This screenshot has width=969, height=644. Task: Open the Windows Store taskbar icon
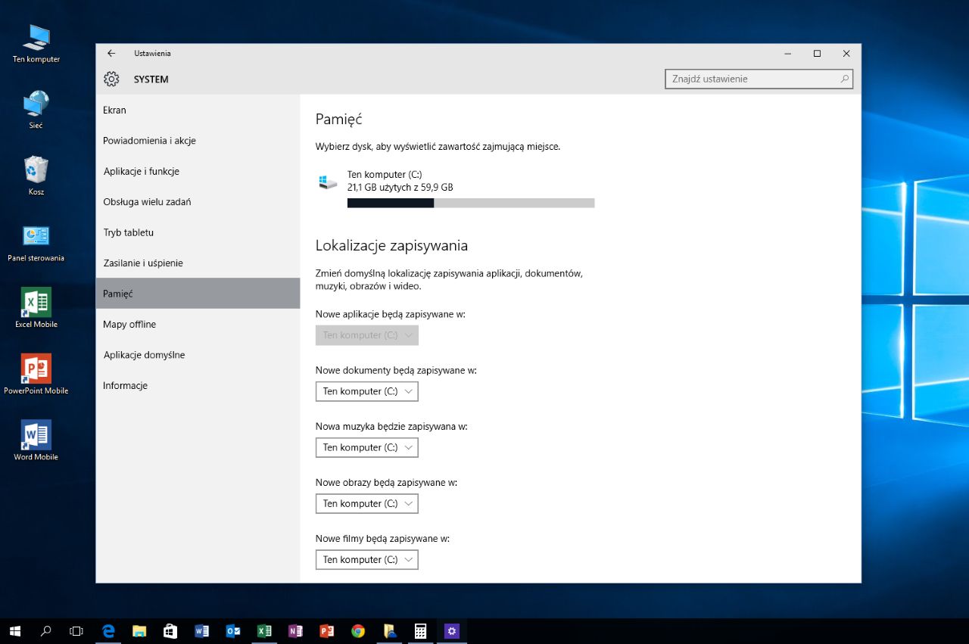point(170,631)
